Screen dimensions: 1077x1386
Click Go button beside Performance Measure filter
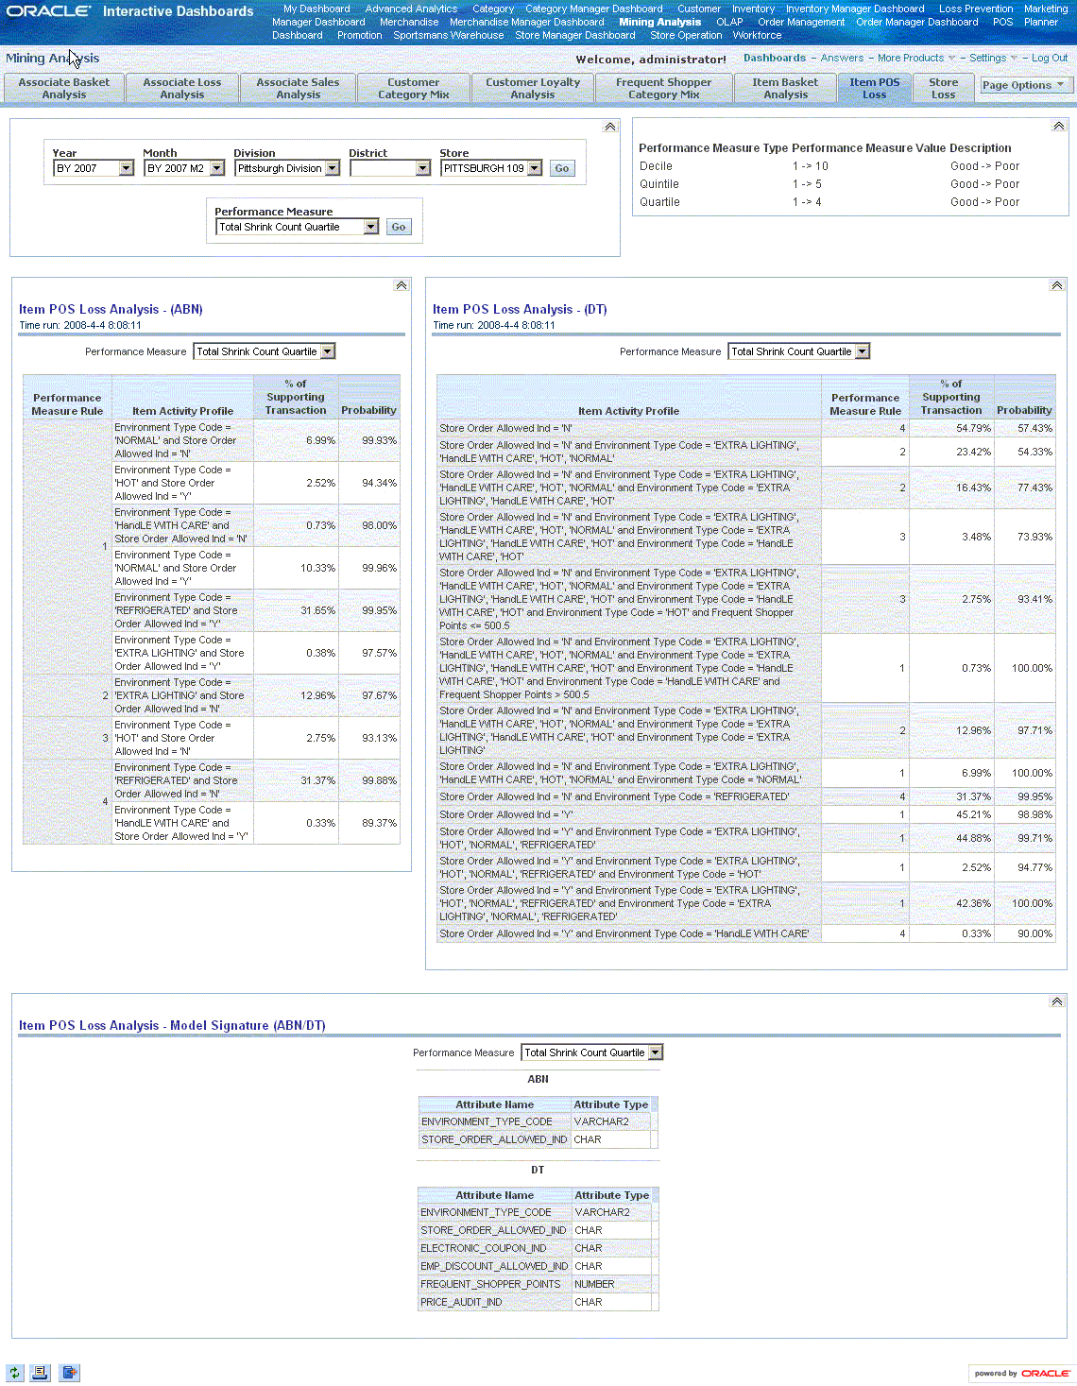(x=399, y=227)
